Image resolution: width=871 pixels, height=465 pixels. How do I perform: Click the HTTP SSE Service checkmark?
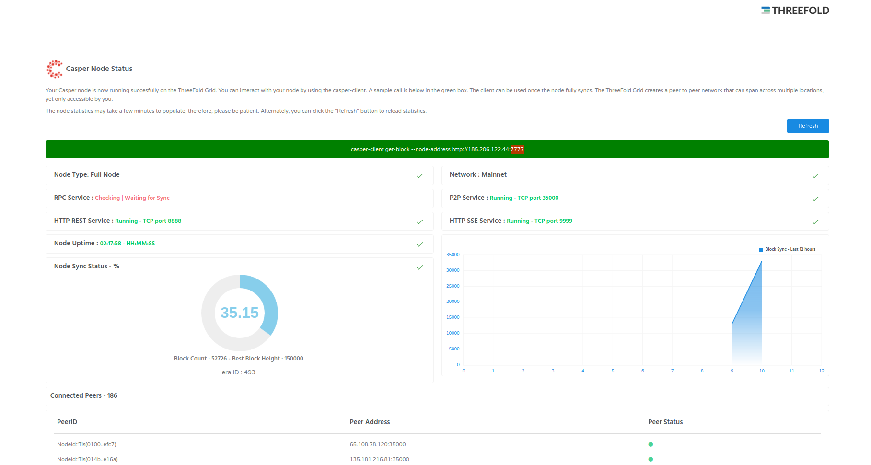click(x=815, y=222)
